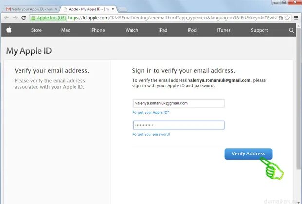Click the green Apple Inc. [US] security badge

pyautogui.click(x=49, y=18)
